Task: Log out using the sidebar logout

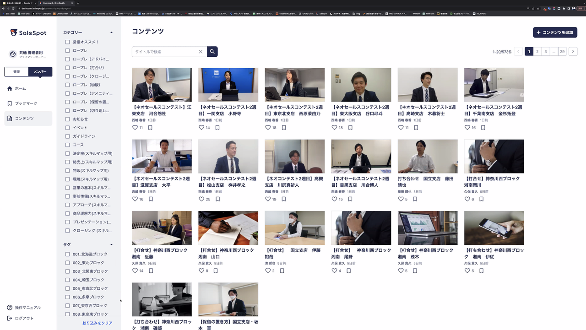Action: click(x=20, y=318)
